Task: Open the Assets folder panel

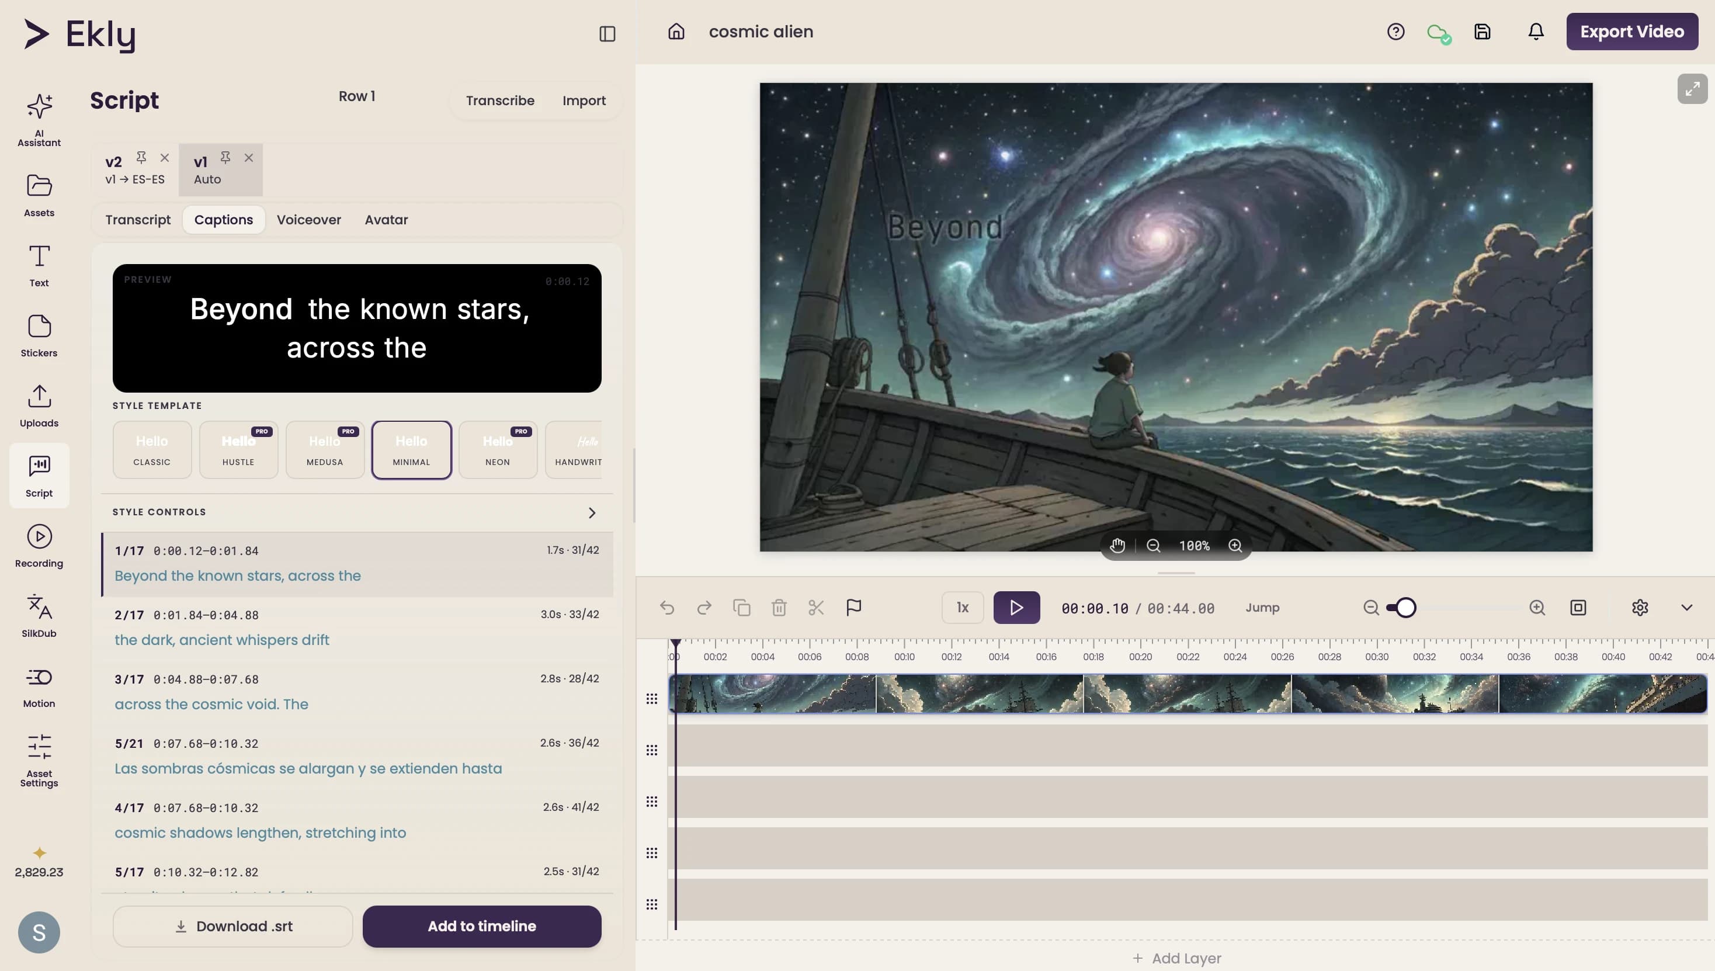Action: [x=39, y=195]
